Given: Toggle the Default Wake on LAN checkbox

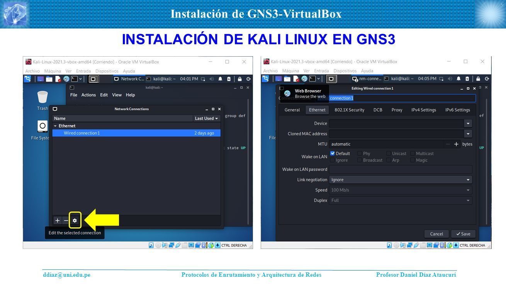Looking at the screenshot, I should [x=333, y=153].
